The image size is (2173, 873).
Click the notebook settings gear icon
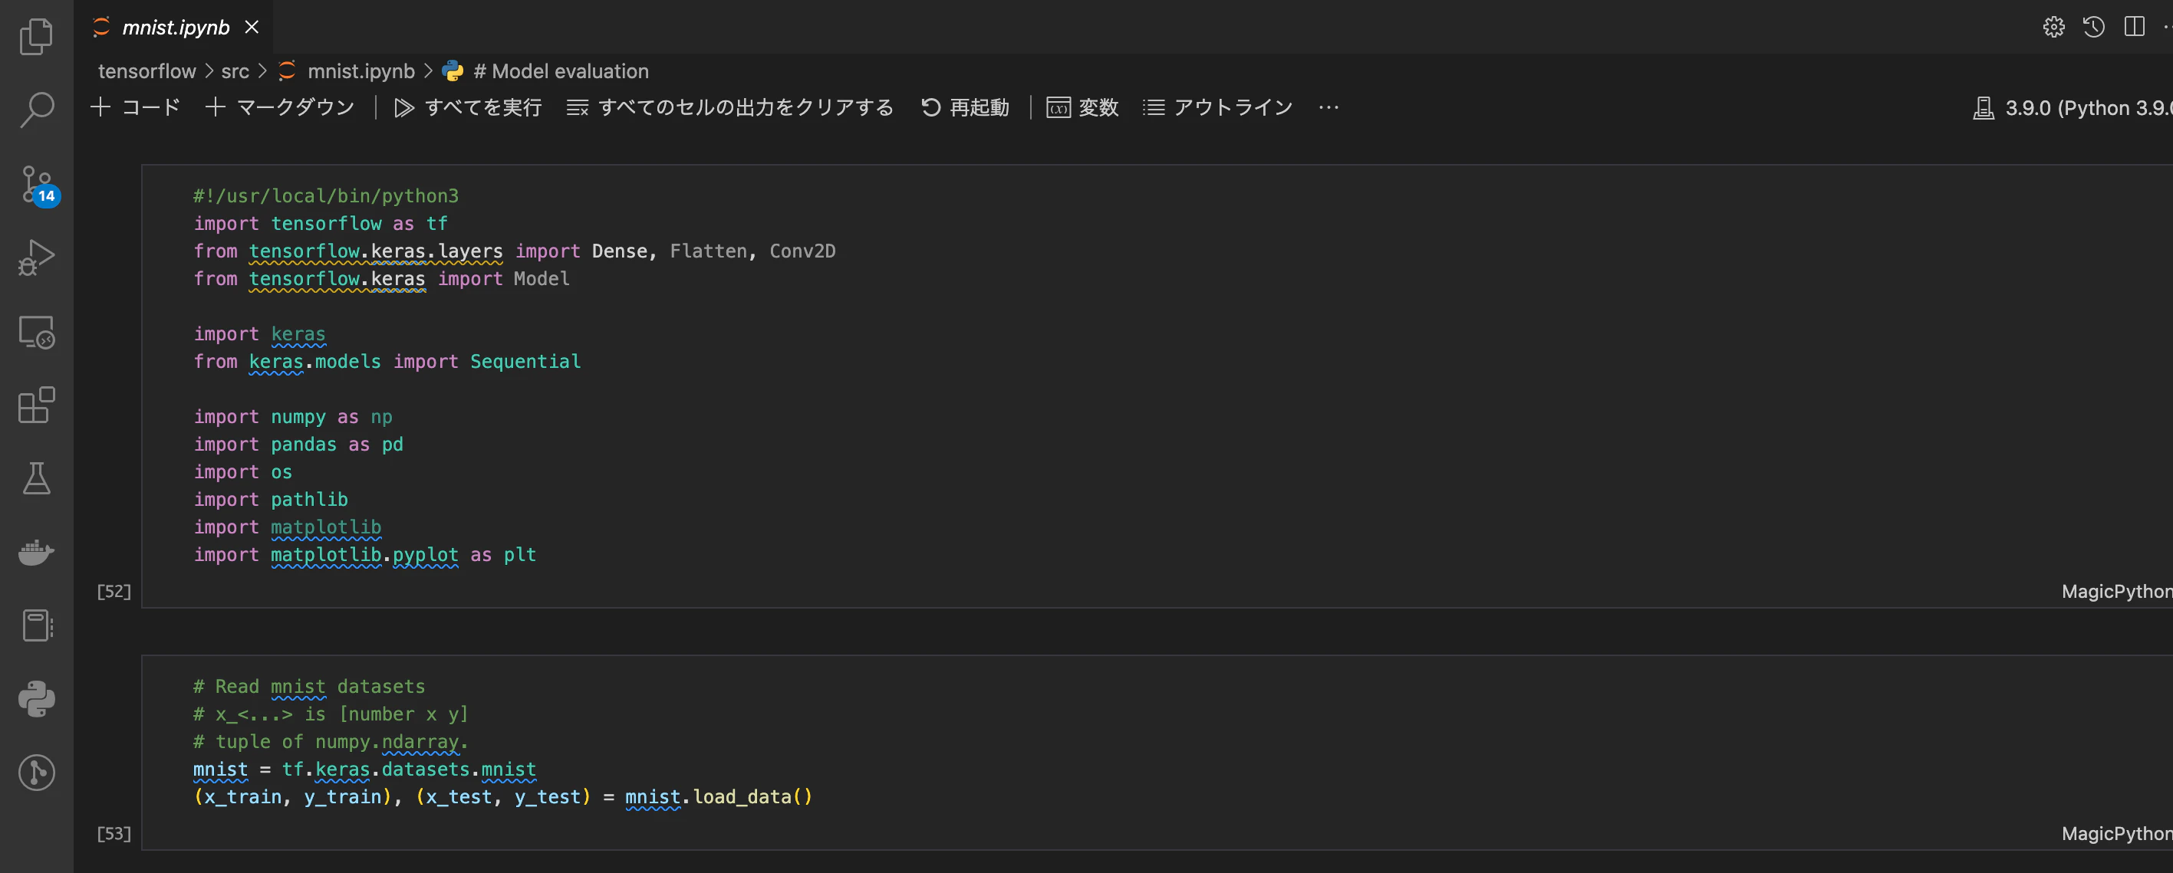(x=2053, y=27)
